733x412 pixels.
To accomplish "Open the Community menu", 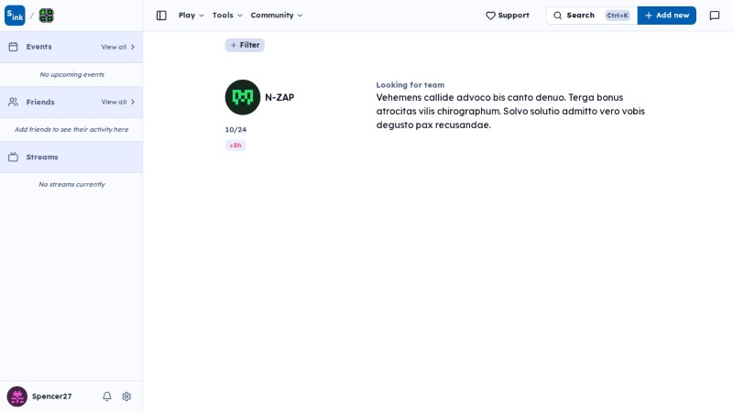I will [277, 16].
